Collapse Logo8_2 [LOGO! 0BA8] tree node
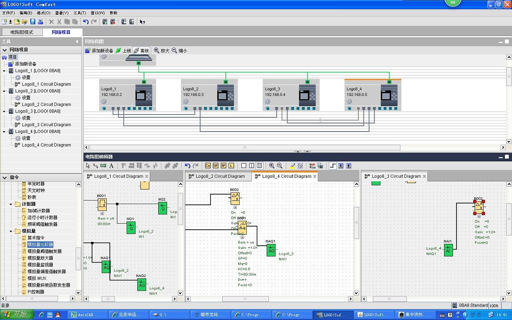Screen dimensions: 512x320 [x=4, y=91]
